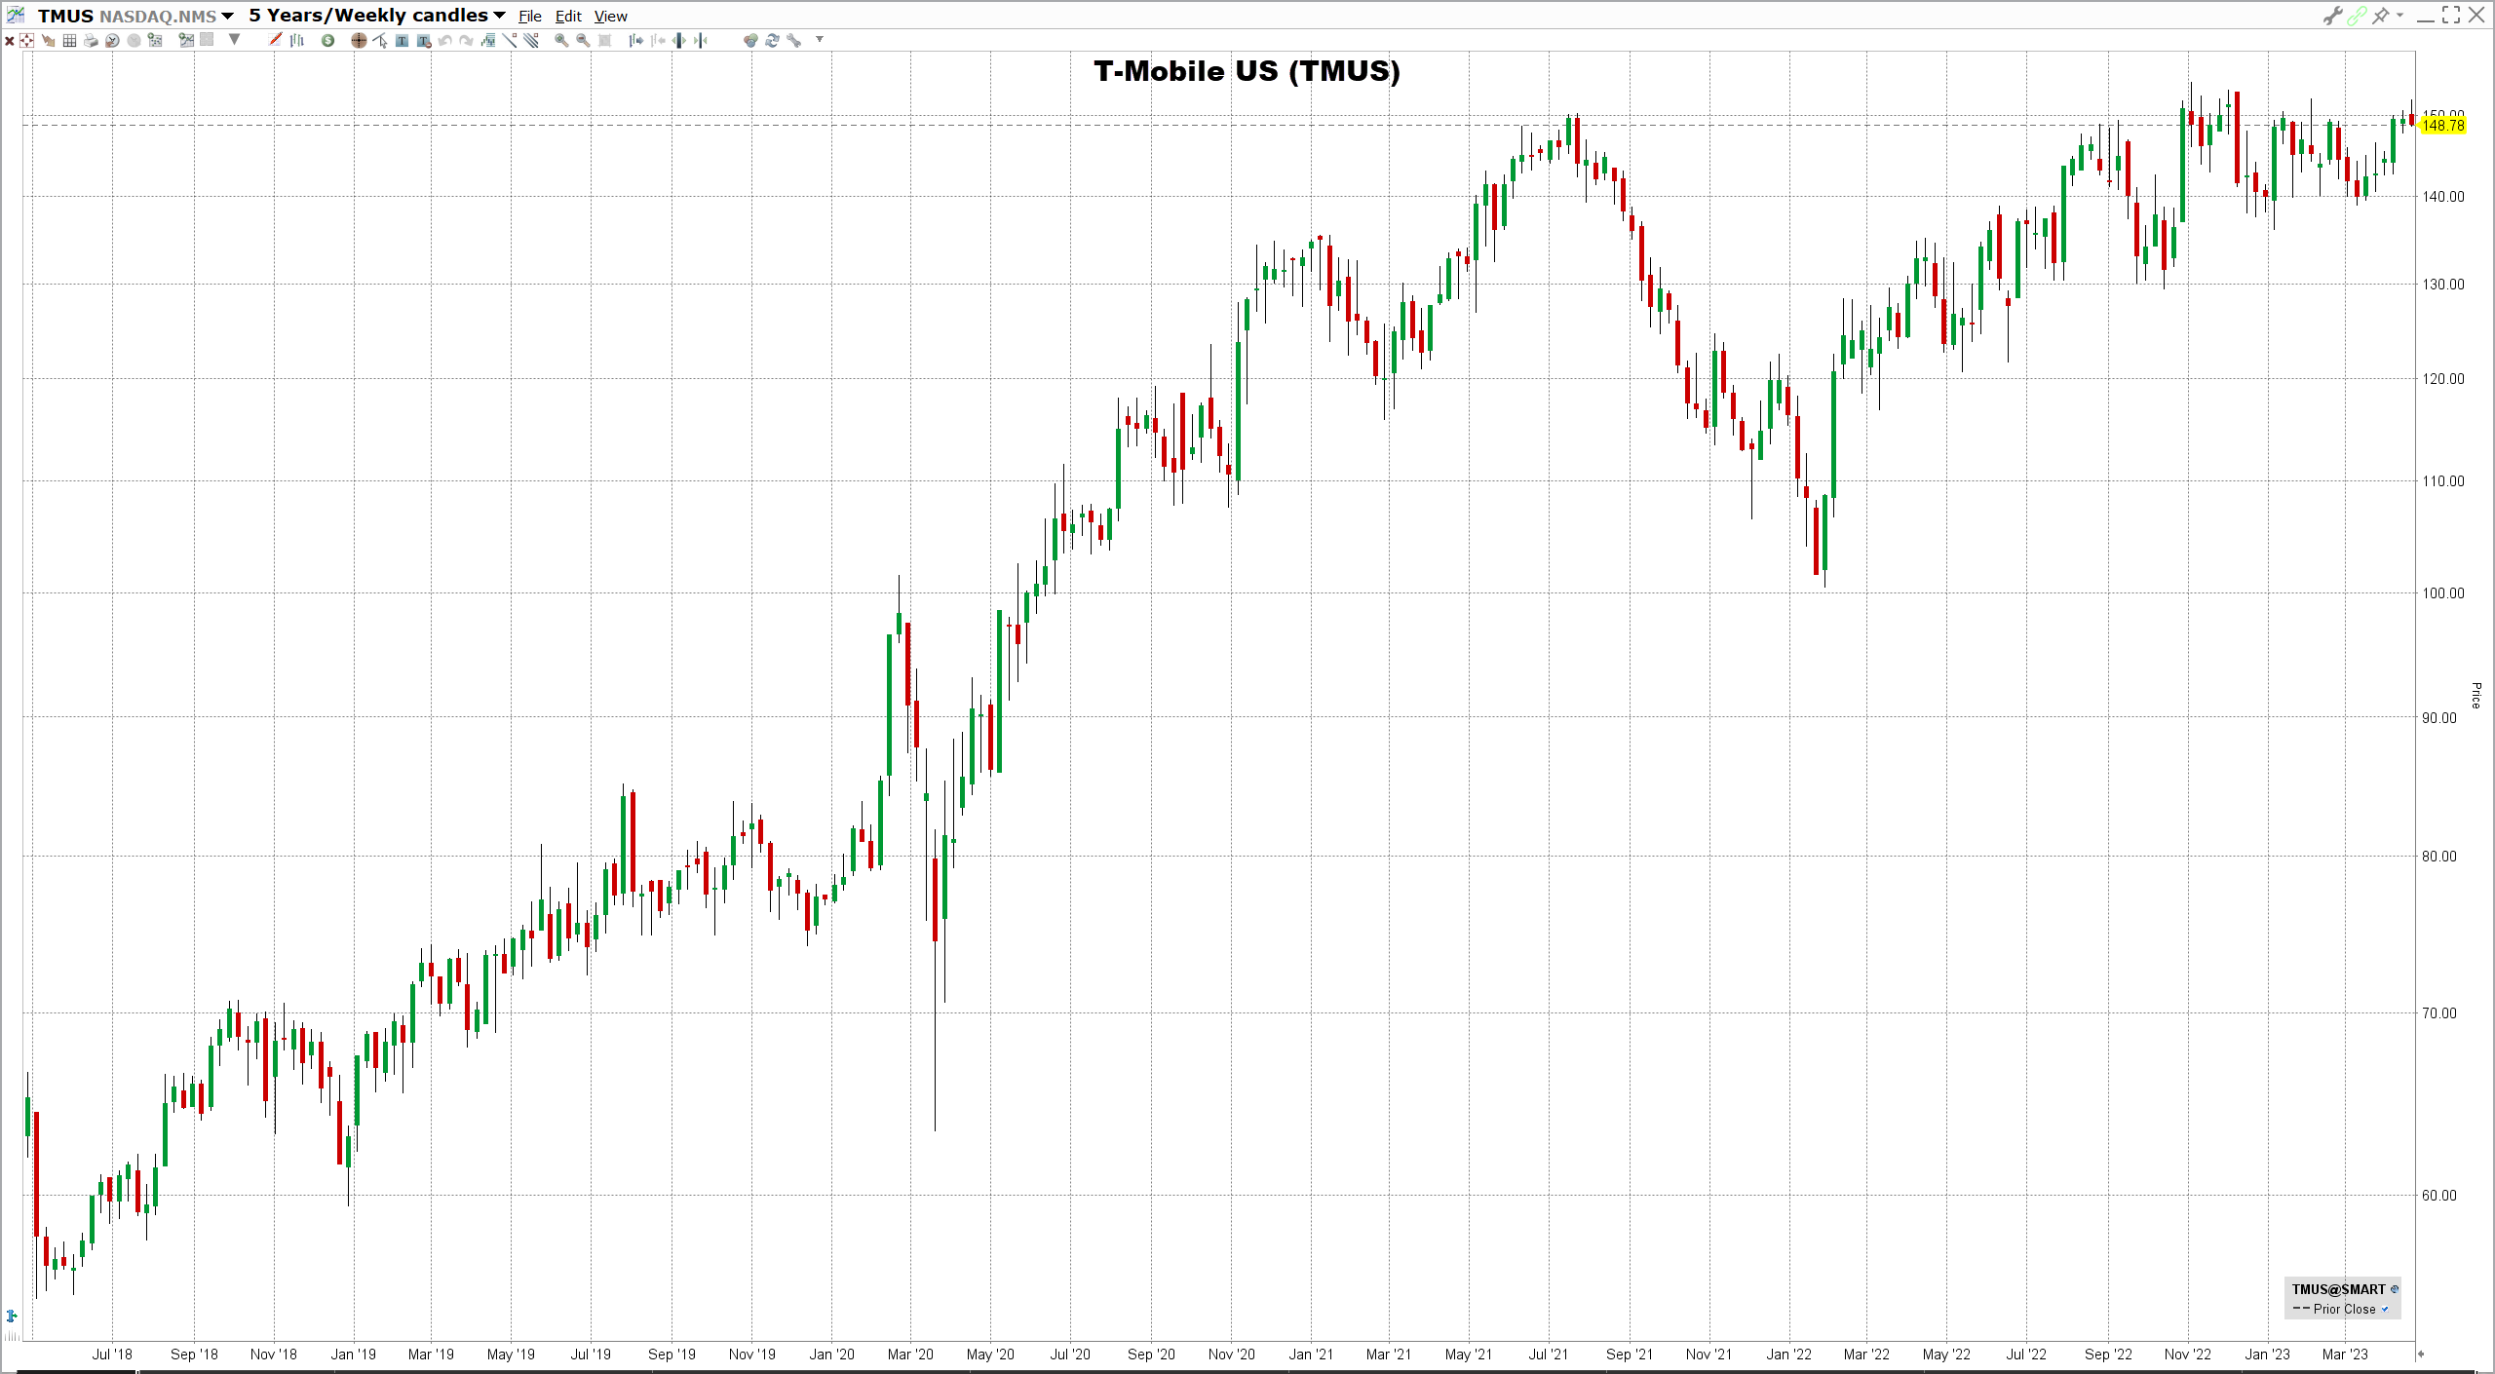
Task: Select the single trendline tool
Action: 510,40
